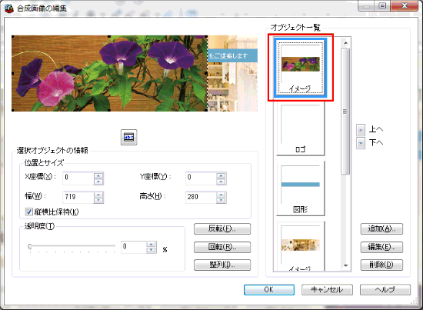Click the abc text display icon button
This screenshot has width=423, height=310.
[128, 137]
